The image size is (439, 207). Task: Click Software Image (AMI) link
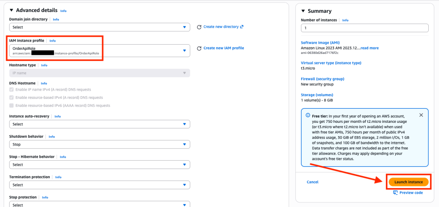click(x=320, y=43)
